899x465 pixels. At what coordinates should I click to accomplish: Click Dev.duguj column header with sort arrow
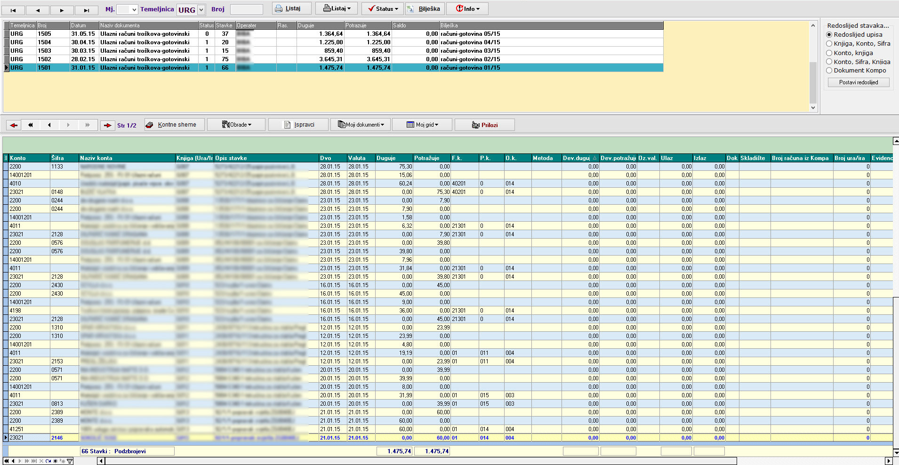tap(580, 158)
